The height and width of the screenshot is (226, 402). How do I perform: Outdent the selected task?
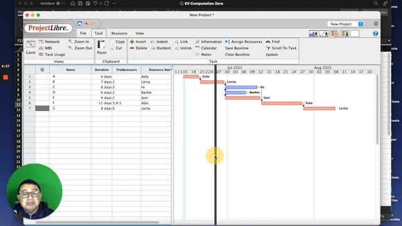coord(161,48)
